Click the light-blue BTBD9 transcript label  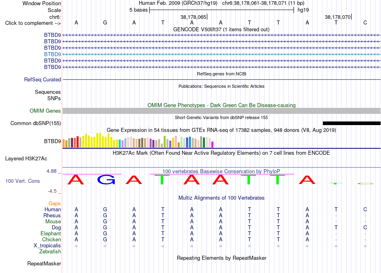pos(53,54)
